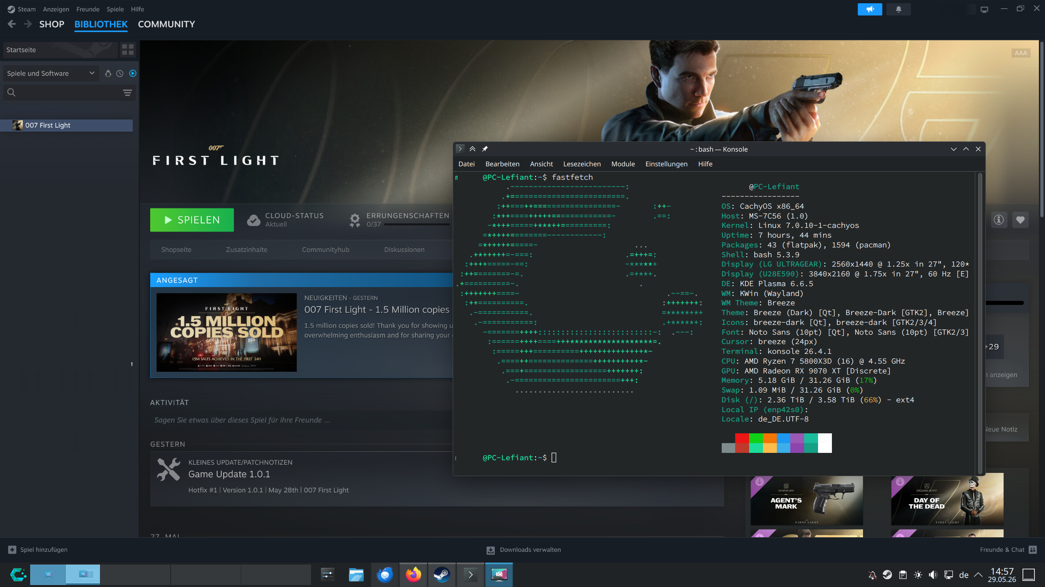The image size is (1045, 587).
Task: Go to the SHOP section
Action: click(x=52, y=24)
